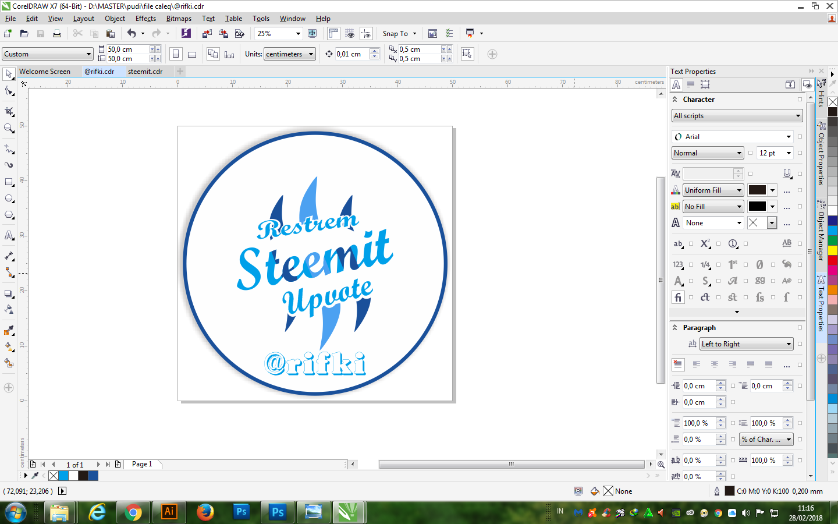This screenshot has width=838, height=524.
Task: Collapse the Paragraph section
Action: tap(675, 328)
